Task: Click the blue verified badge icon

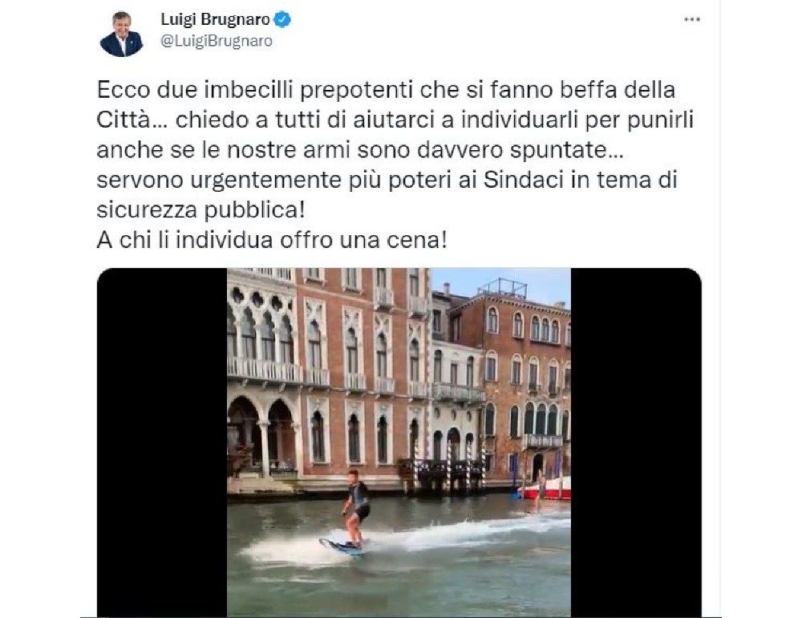Action: click(282, 19)
